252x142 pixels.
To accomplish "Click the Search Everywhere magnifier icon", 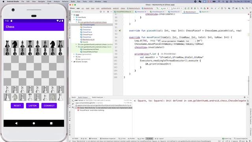I will click(x=247, y=8).
